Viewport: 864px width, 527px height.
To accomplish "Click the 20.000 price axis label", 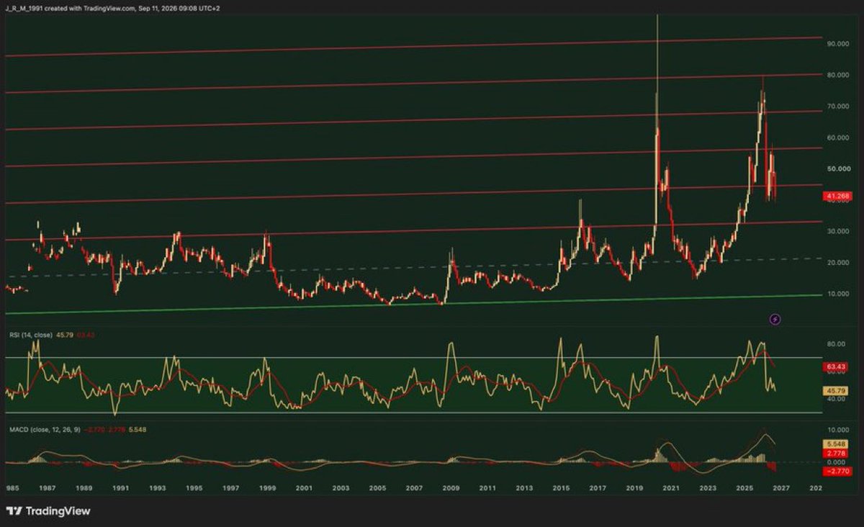I will [840, 263].
